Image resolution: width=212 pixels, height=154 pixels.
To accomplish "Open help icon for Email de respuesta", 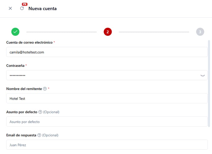I will point(39,135).
